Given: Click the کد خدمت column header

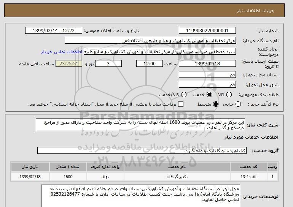Looking at the screenshot, I should 248,167.
